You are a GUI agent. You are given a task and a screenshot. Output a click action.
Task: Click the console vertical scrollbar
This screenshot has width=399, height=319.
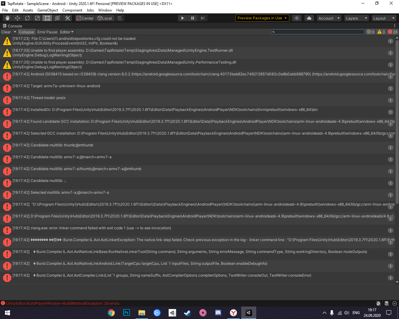click(x=397, y=121)
